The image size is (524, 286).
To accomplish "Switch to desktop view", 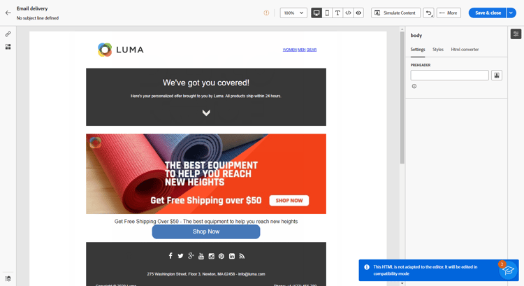I will pos(316,13).
